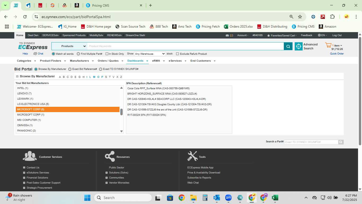The width and height of the screenshot is (362, 204).
Task: Open the Feedback link
Action: [306, 35]
